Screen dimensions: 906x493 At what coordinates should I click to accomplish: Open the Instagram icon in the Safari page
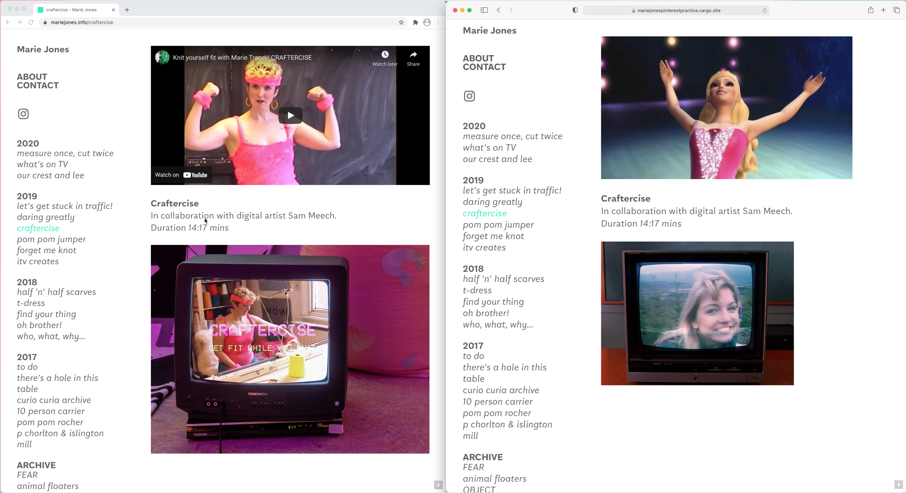click(x=469, y=96)
